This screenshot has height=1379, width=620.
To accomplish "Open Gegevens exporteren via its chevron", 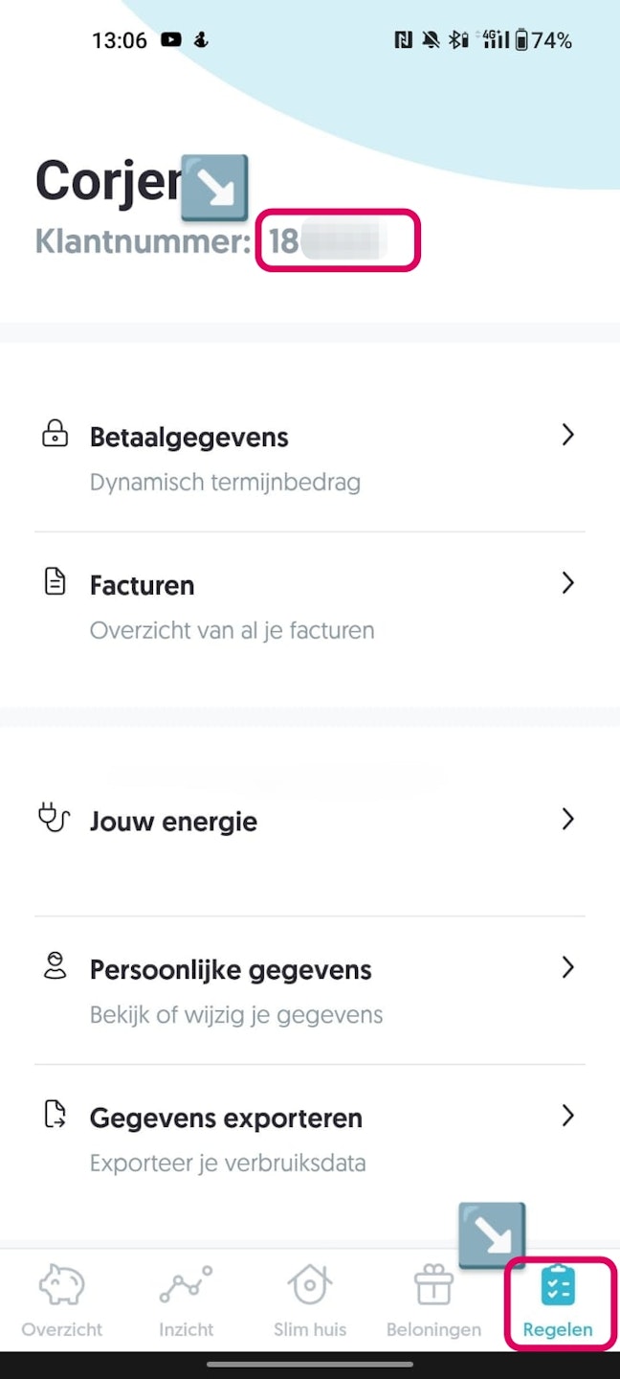I will (x=567, y=1115).
